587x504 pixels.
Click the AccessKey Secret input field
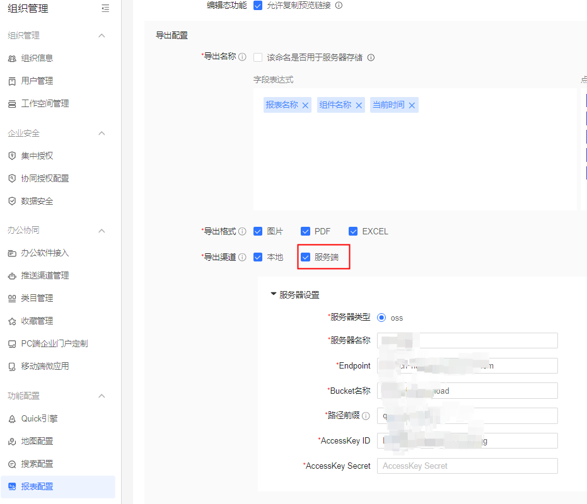pyautogui.click(x=467, y=466)
